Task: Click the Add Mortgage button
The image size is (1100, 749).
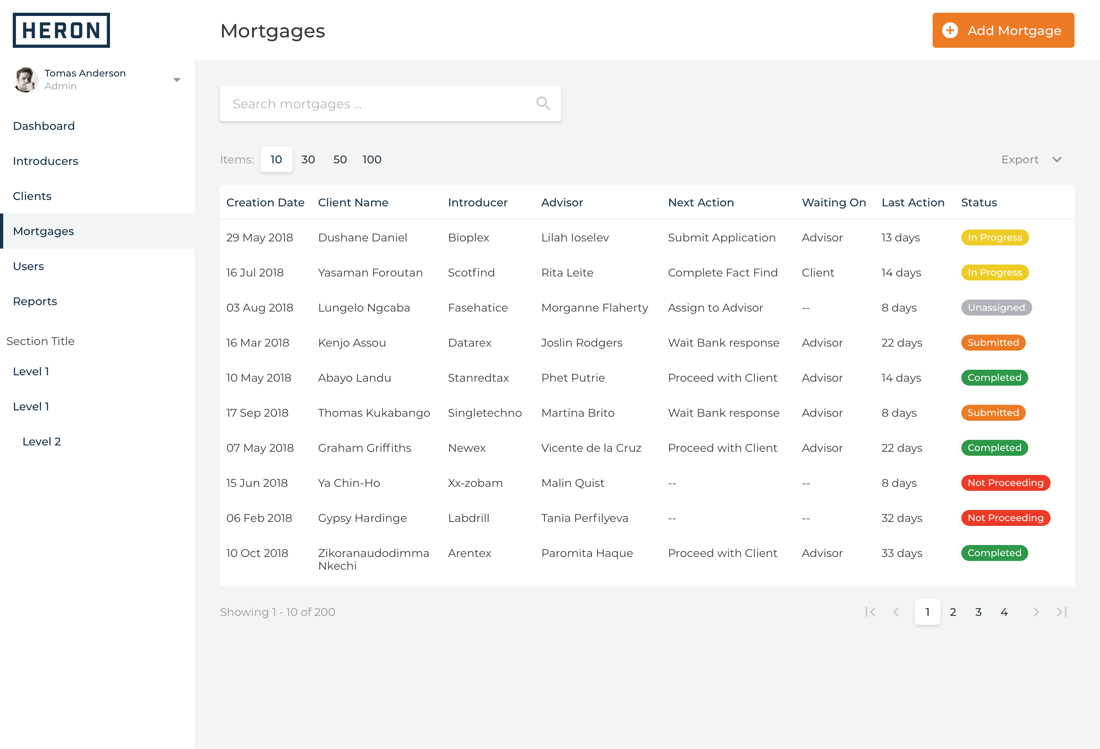Action: point(1003,30)
